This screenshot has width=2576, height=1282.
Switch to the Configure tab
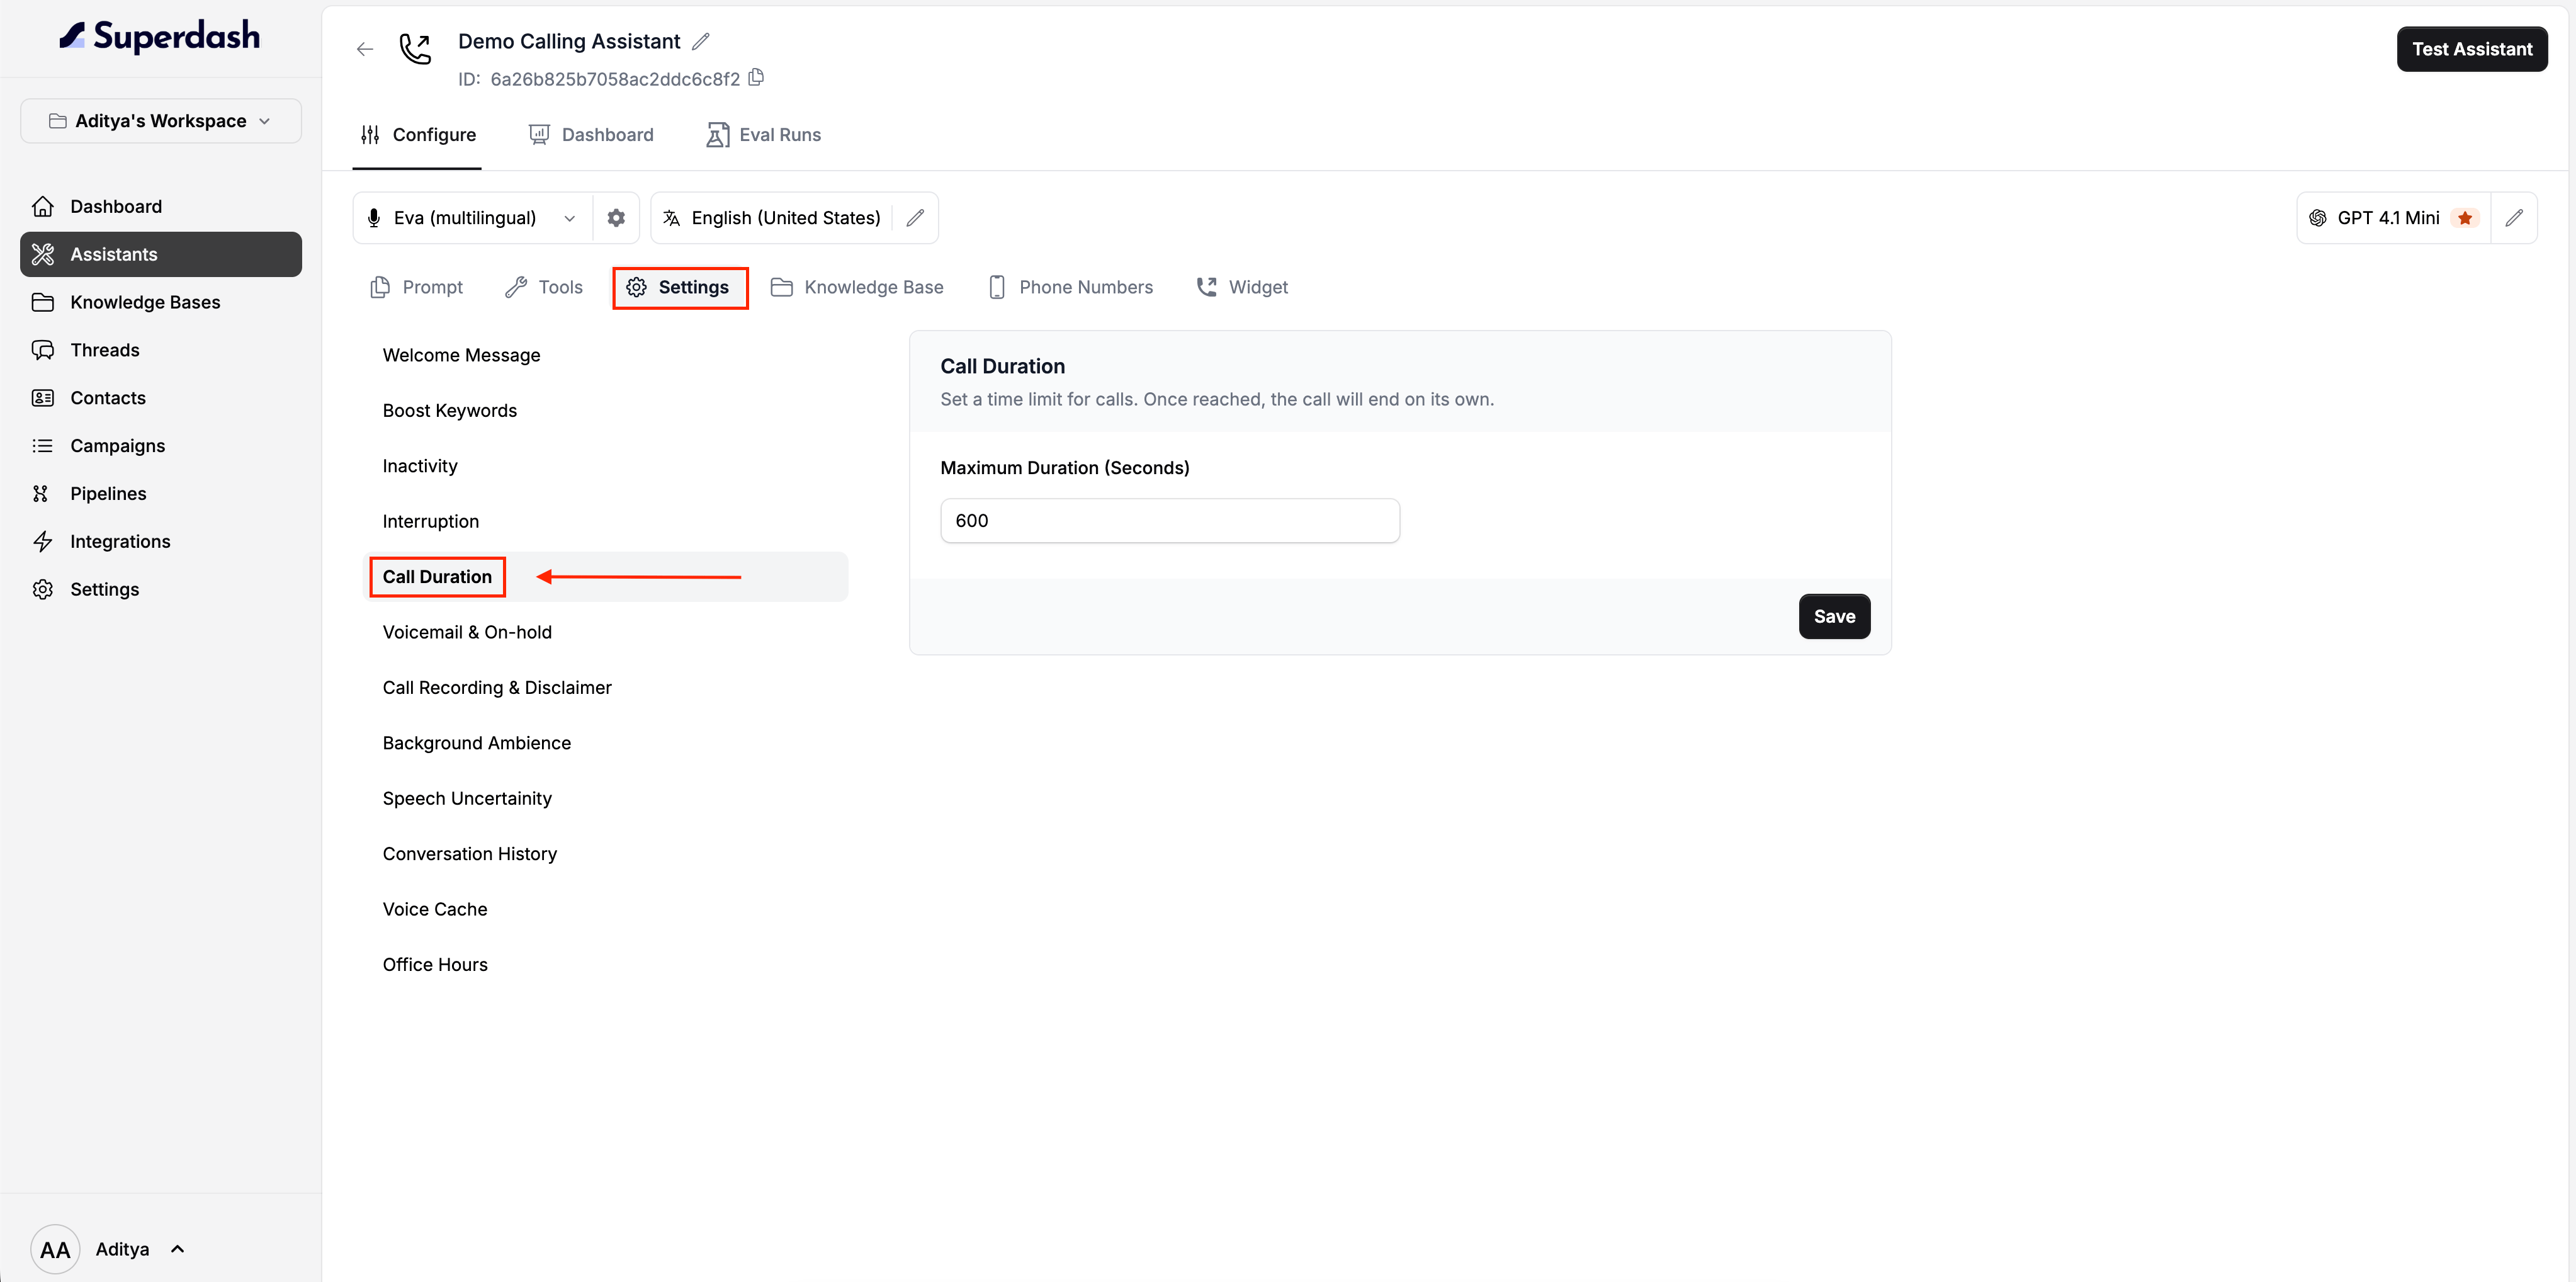tap(418, 135)
